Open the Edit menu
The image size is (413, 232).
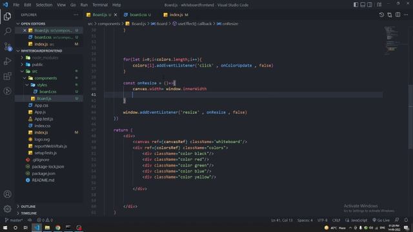tap(27, 5)
